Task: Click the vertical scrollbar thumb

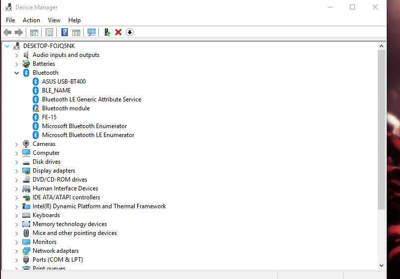Action: 381,130
